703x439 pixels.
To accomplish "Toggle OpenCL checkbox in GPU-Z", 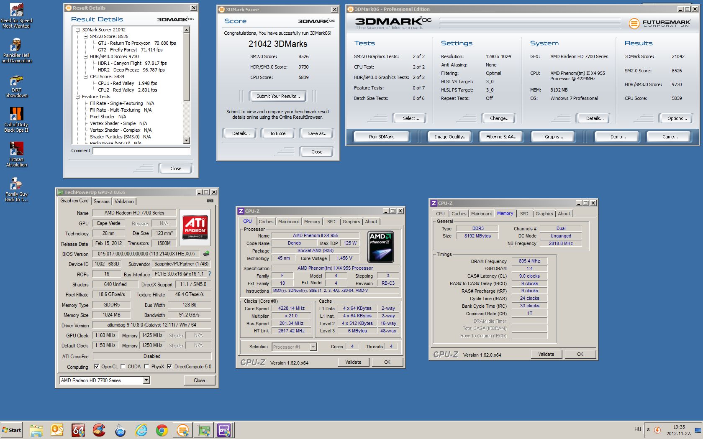I will [97, 366].
